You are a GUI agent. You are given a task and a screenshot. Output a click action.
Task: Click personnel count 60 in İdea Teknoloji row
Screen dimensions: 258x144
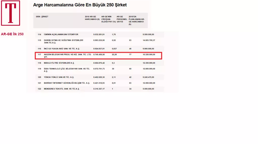coord(130,69)
